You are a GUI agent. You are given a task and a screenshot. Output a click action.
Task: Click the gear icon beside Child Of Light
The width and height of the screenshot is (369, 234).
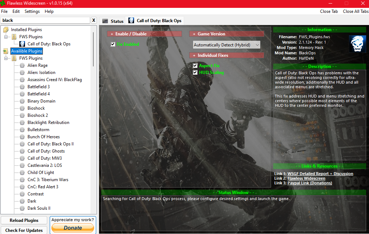tap(23, 173)
